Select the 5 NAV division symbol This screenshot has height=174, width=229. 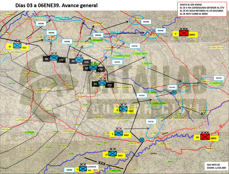(x=119, y=133)
